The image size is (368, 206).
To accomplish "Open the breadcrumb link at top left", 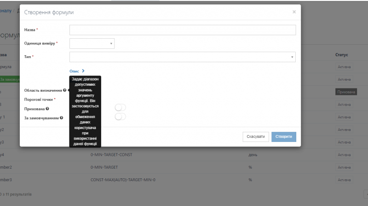I will 6,10.
